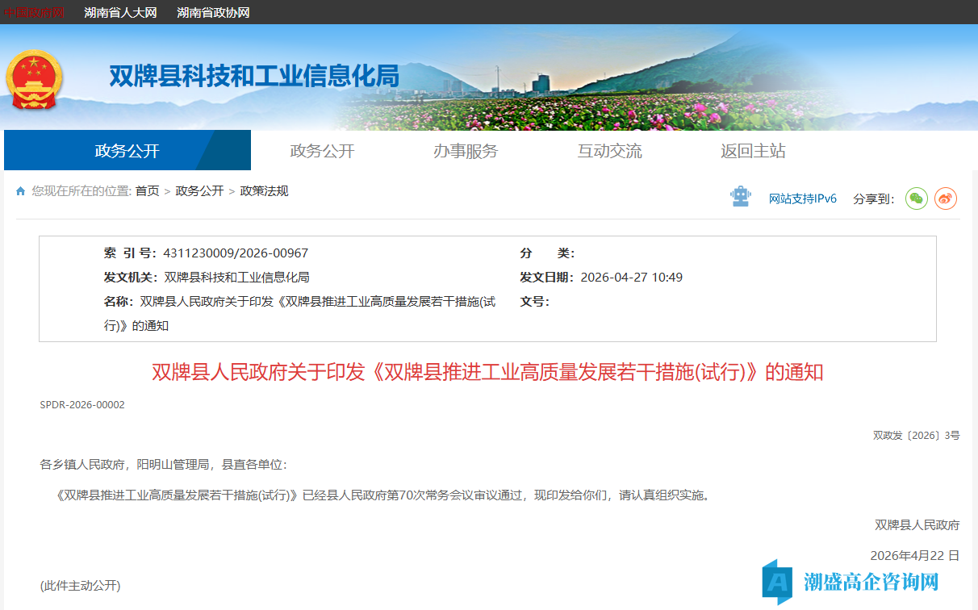Open the 湖南省人大网 link
The image size is (978, 610).
119,12
